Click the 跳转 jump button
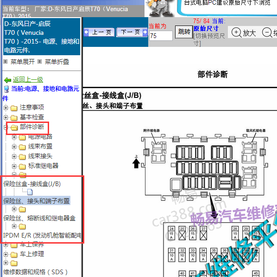 (x=184, y=32)
